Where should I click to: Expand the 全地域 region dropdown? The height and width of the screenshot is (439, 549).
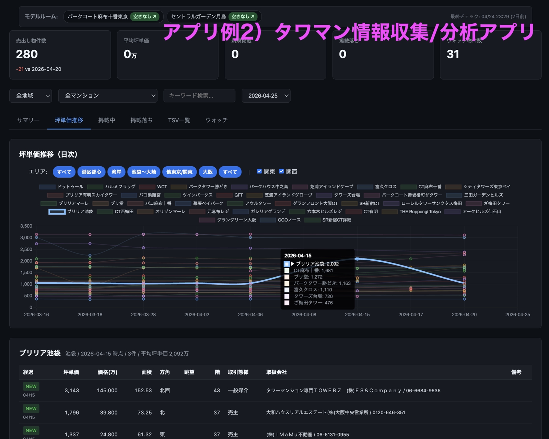[30, 96]
